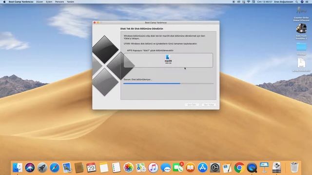This screenshot has height=175, width=312.
Task: Select the macOS partition in disk layout
Action: [168, 60]
